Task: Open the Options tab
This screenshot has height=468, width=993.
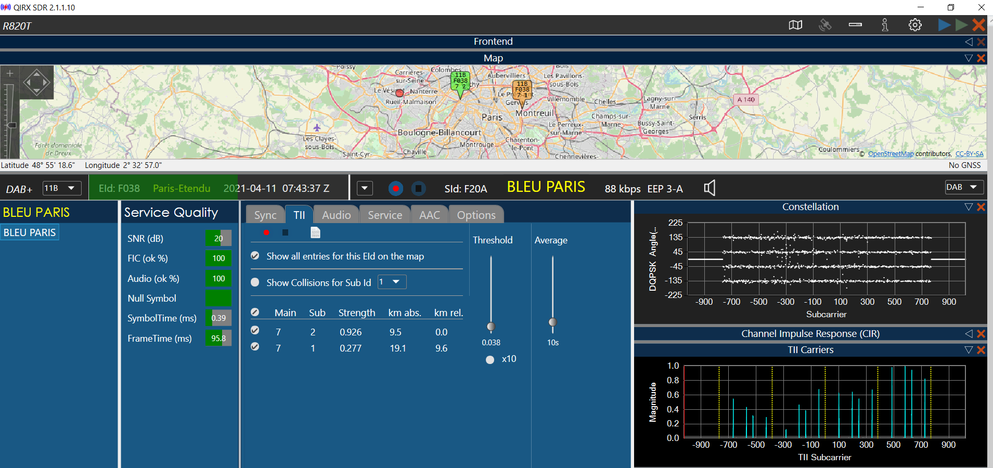Action: tap(476, 215)
